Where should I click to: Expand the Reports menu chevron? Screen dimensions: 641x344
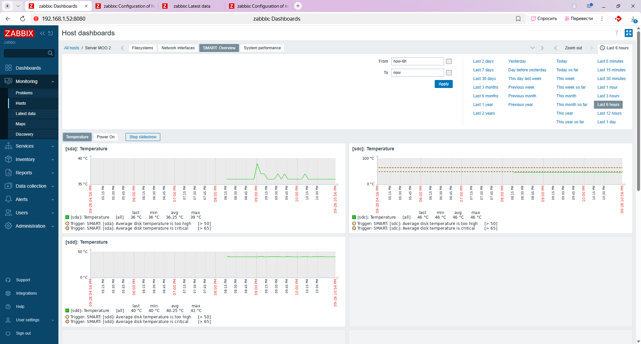53,173
